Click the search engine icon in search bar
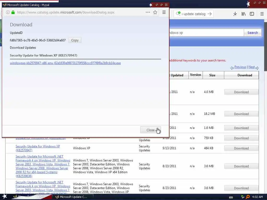The height and width of the screenshot is (200, 267). tap(178, 14)
